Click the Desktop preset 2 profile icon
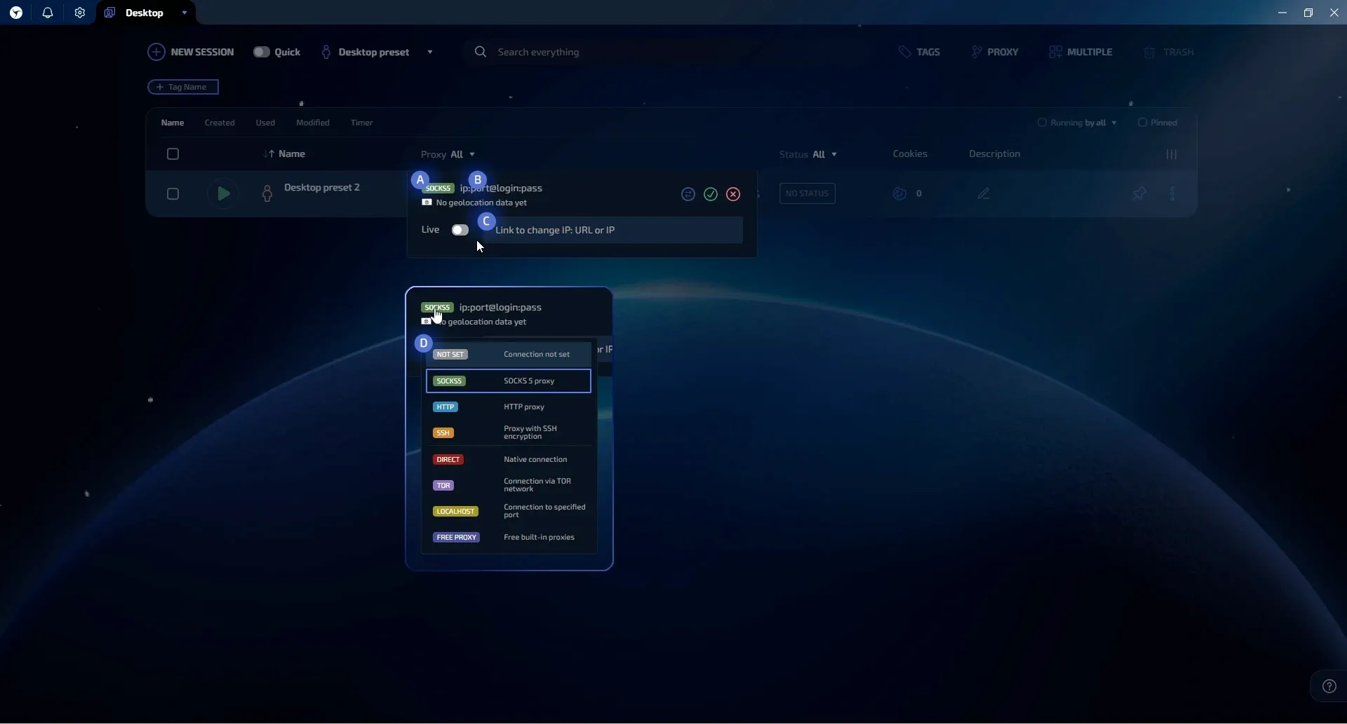 pyautogui.click(x=267, y=193)
